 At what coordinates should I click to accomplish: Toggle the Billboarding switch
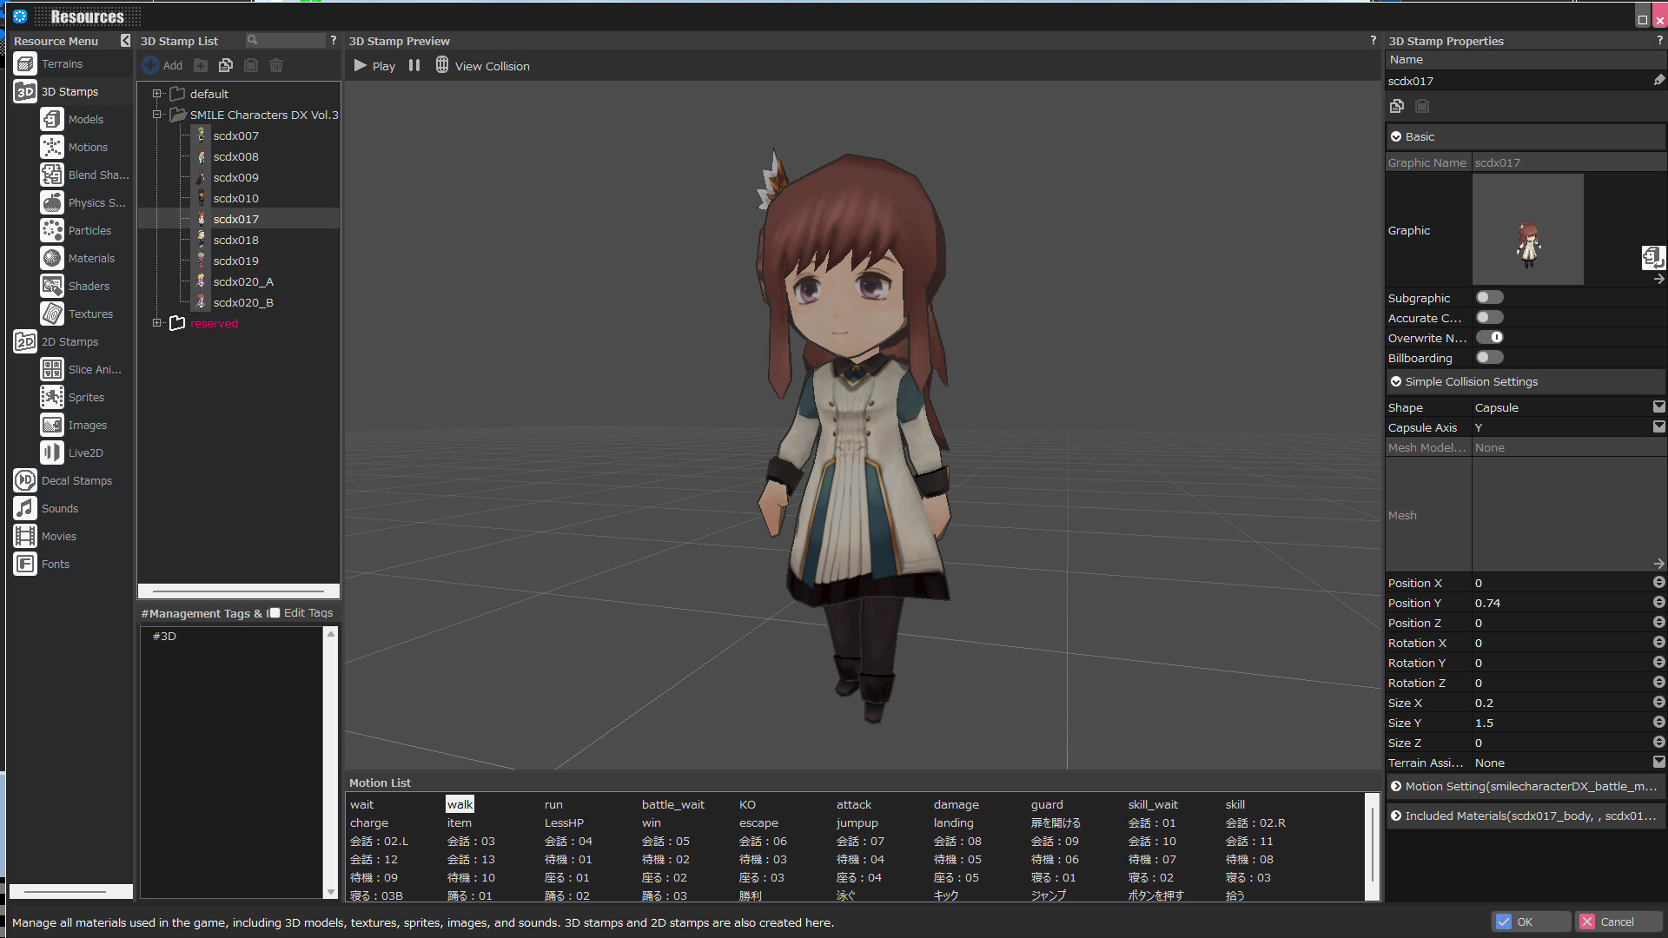point(1489,357)
